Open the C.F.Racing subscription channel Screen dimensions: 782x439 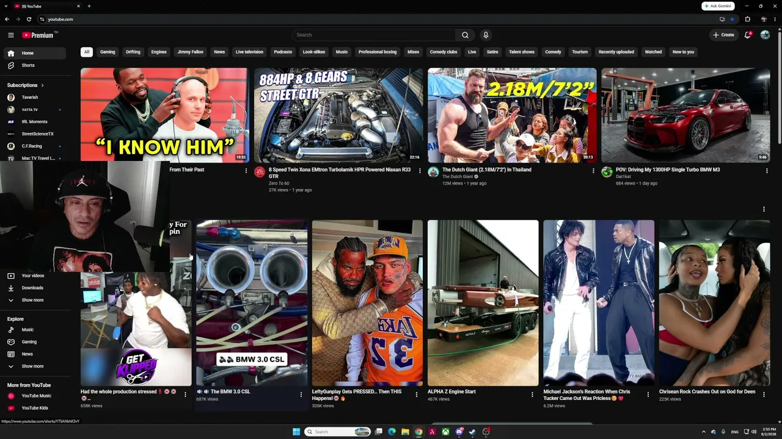[34, 146]
